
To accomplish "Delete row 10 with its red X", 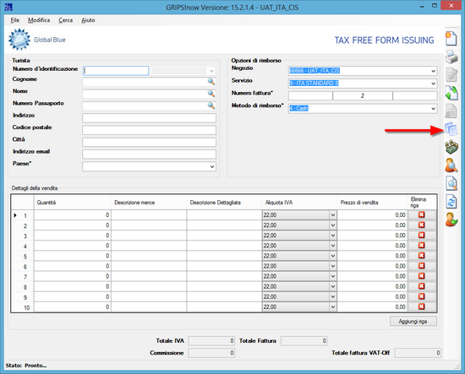I will (x=421, y=306).
